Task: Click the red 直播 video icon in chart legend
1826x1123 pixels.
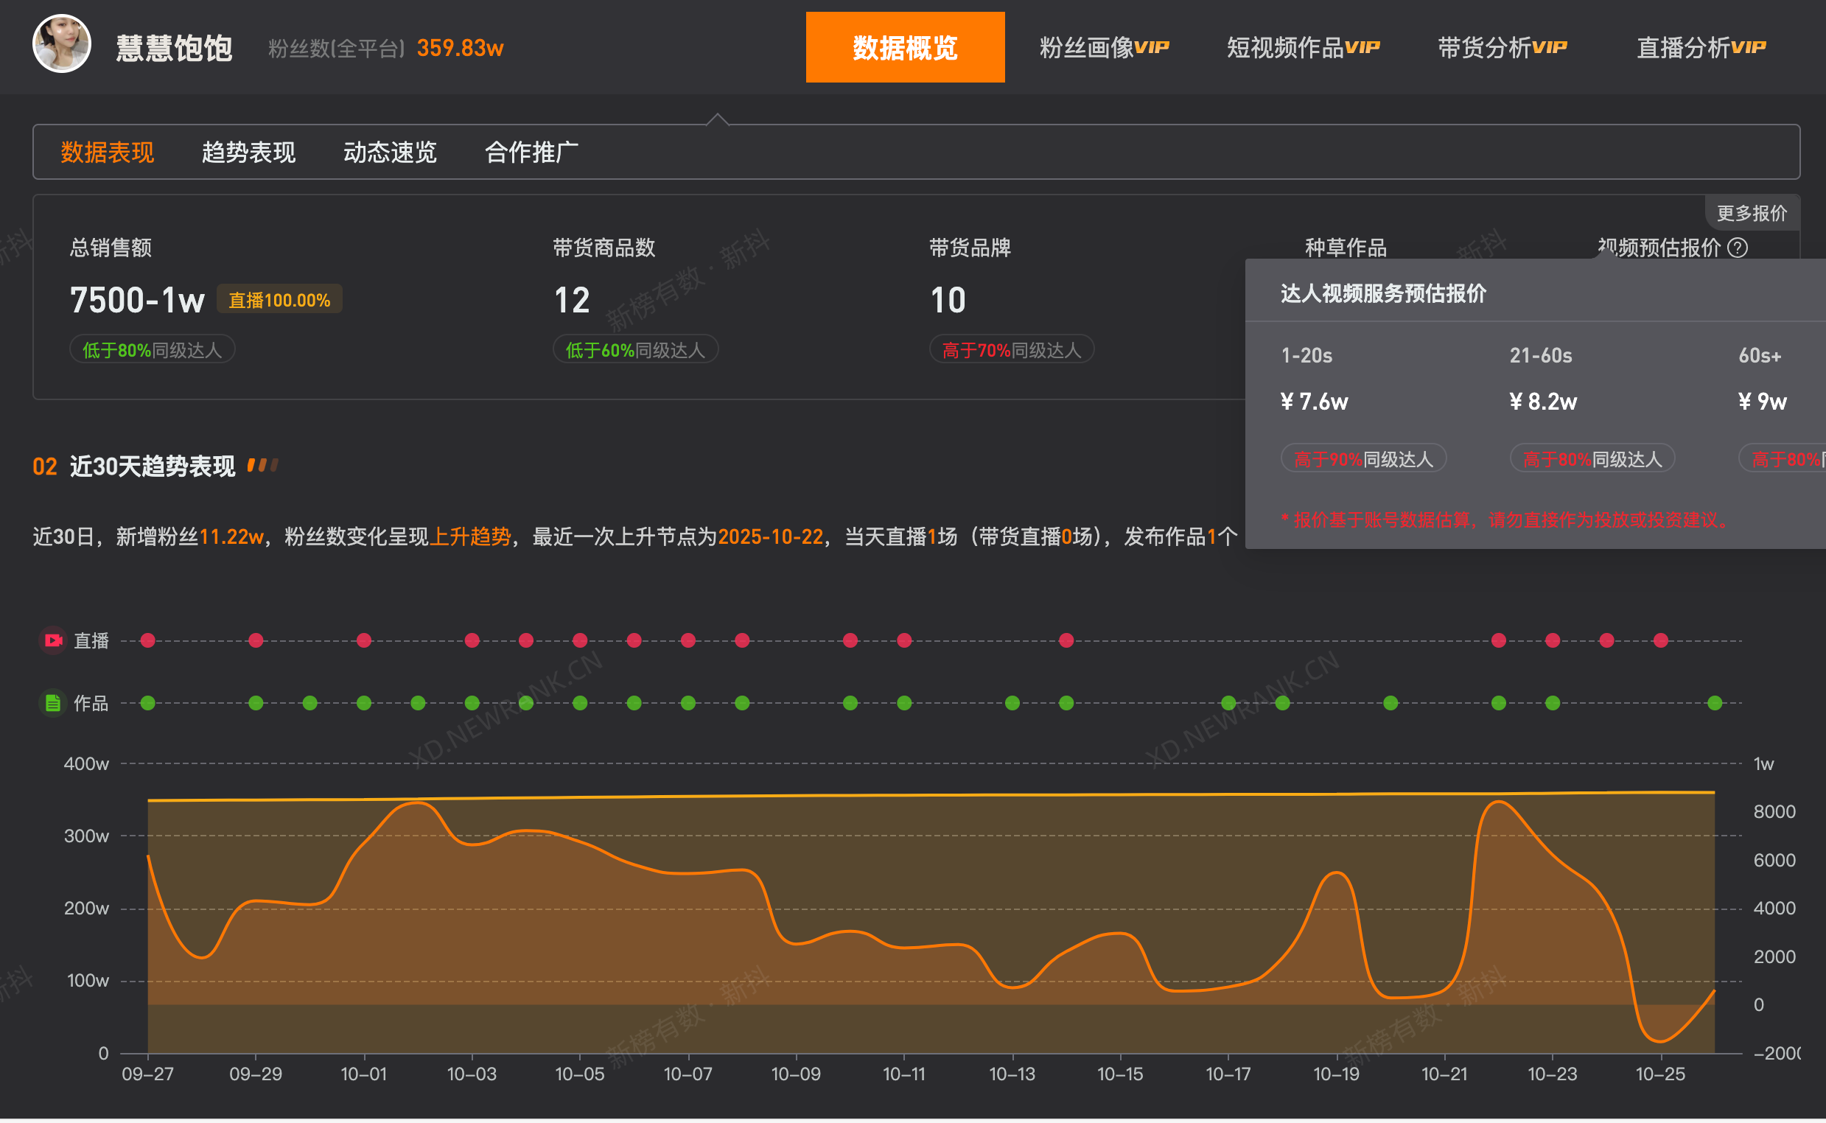Action: 52,640
